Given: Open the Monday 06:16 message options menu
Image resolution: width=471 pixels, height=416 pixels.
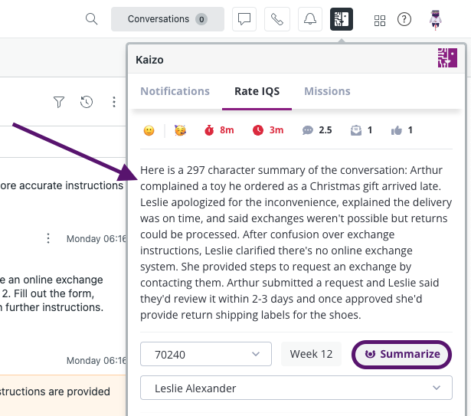Looking at the screenshot, I should click(48, 238).
